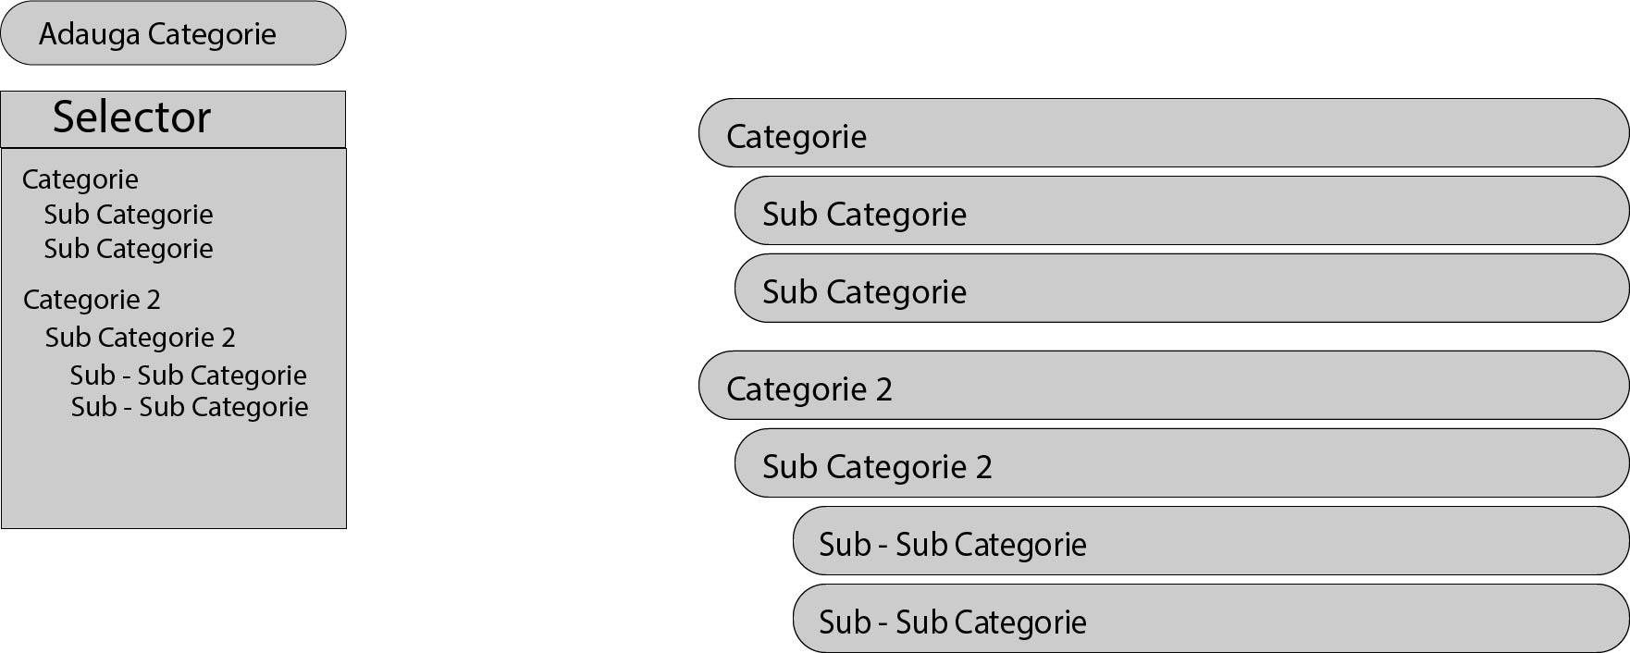Select first Sub - Sub Categorie in Selector list

pyautogui.click(x=188, y=376)
